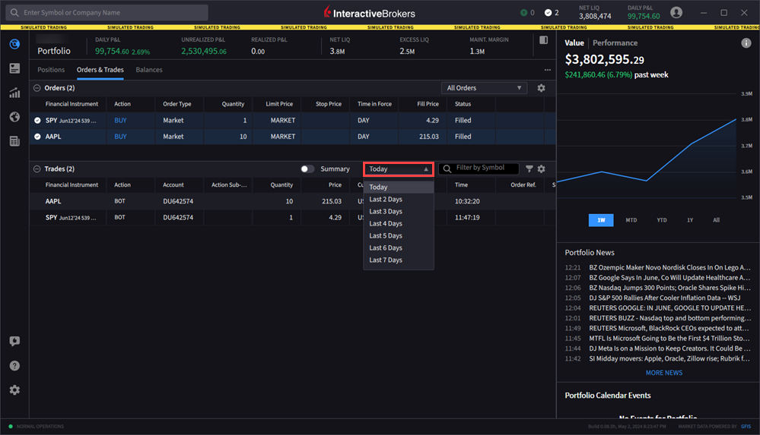This screenshot has width=760, height=435.
Task: Select the SPY trade row at 11:47:19
Action: tap(293, 218)
